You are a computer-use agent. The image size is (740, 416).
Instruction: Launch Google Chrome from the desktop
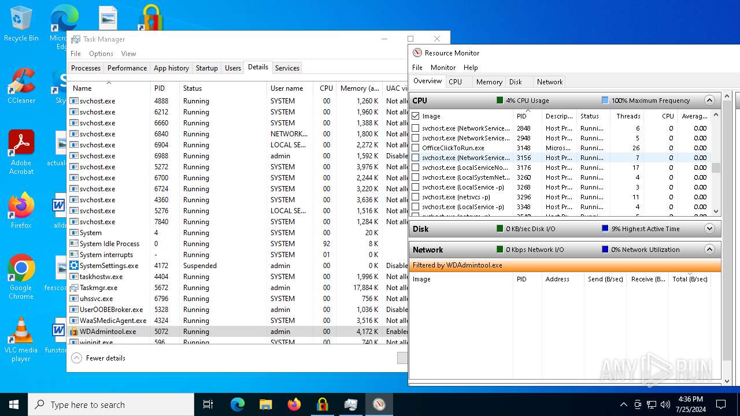coord(21,277)
